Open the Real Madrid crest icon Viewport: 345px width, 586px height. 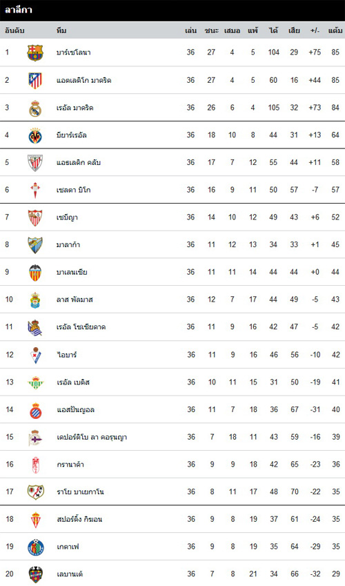[35, 108]
